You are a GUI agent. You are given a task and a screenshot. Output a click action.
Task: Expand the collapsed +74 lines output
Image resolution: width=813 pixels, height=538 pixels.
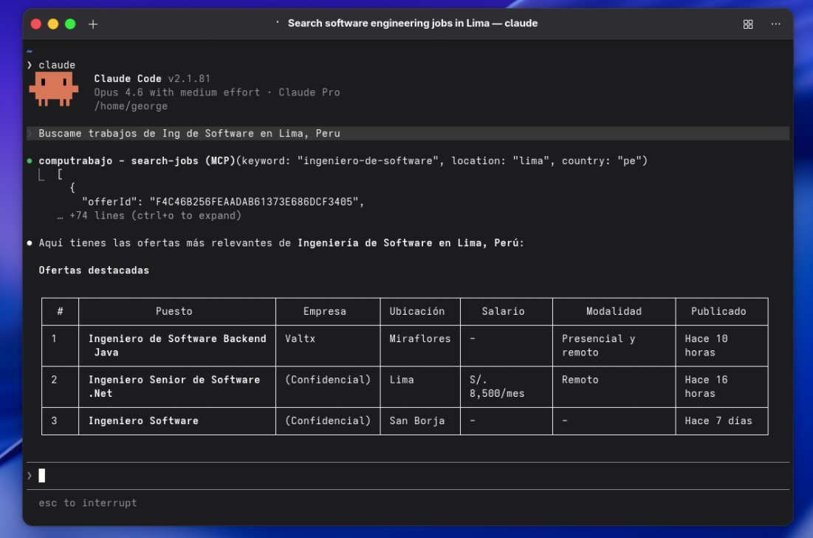click(x=155, y=216)
